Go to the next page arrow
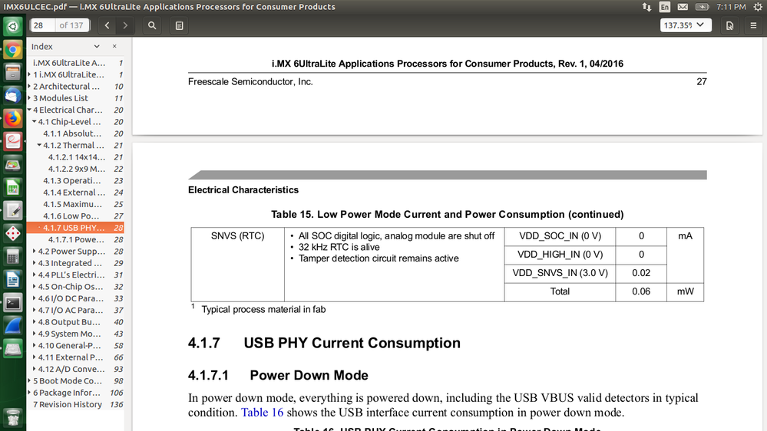This screenshot has width=767, height=431. 125,25
